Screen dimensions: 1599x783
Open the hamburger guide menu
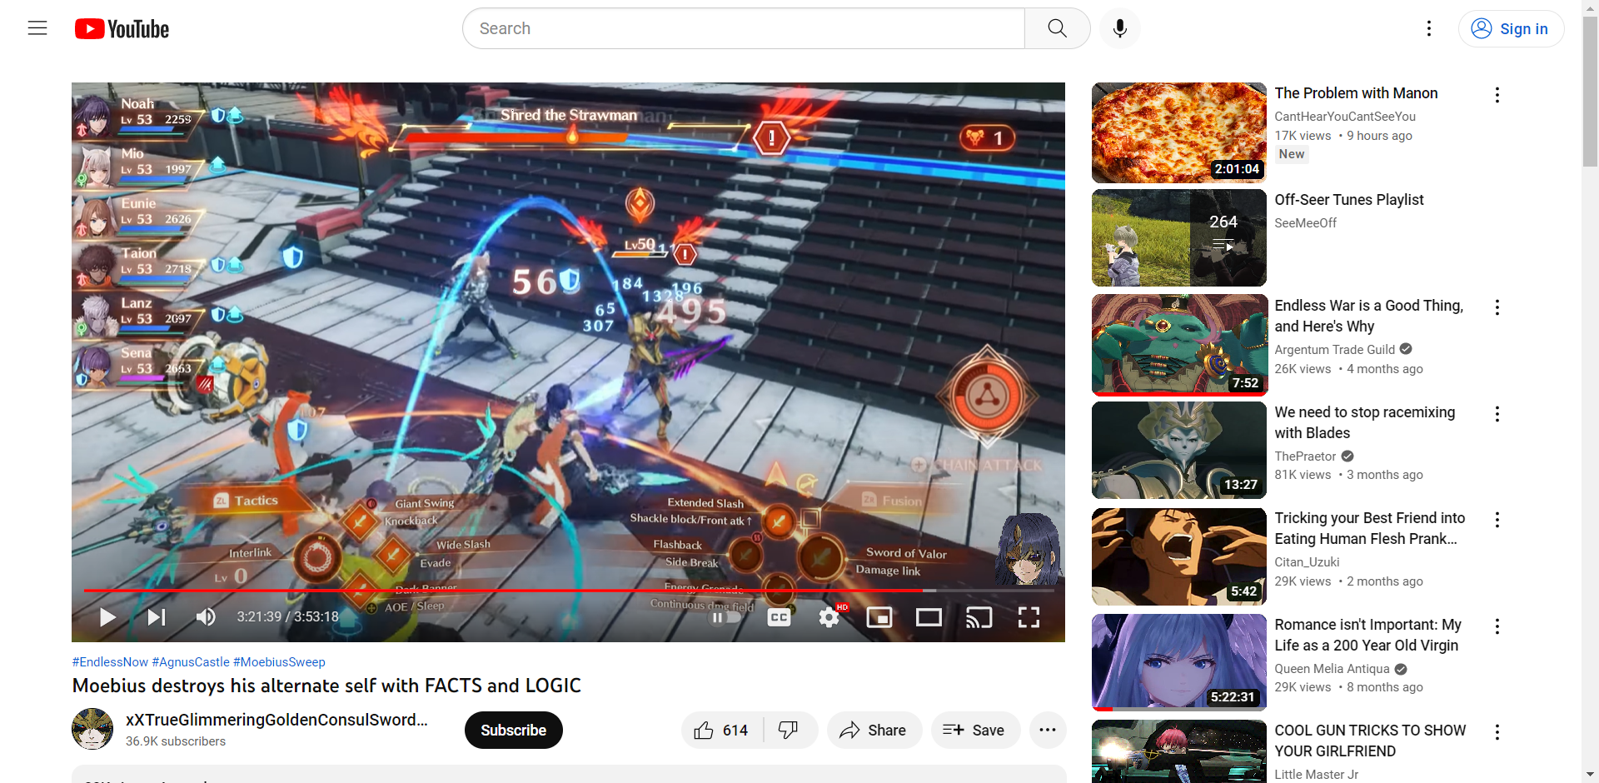coord(37,28)
